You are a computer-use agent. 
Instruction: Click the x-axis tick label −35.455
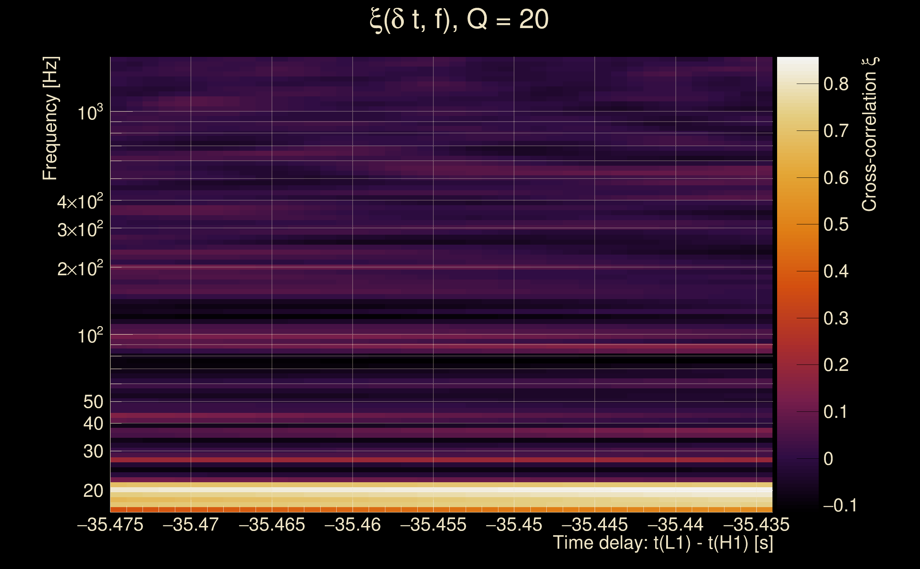(433, 525)
